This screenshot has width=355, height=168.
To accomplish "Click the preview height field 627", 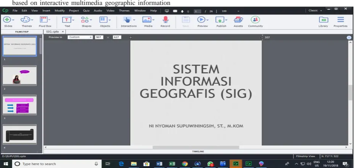I will click(x=117, y=37).
